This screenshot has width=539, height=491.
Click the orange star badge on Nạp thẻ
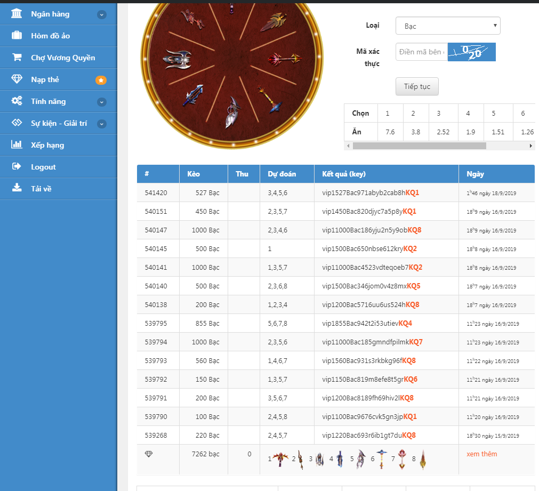pyautogui.click(x=101, y=80)
